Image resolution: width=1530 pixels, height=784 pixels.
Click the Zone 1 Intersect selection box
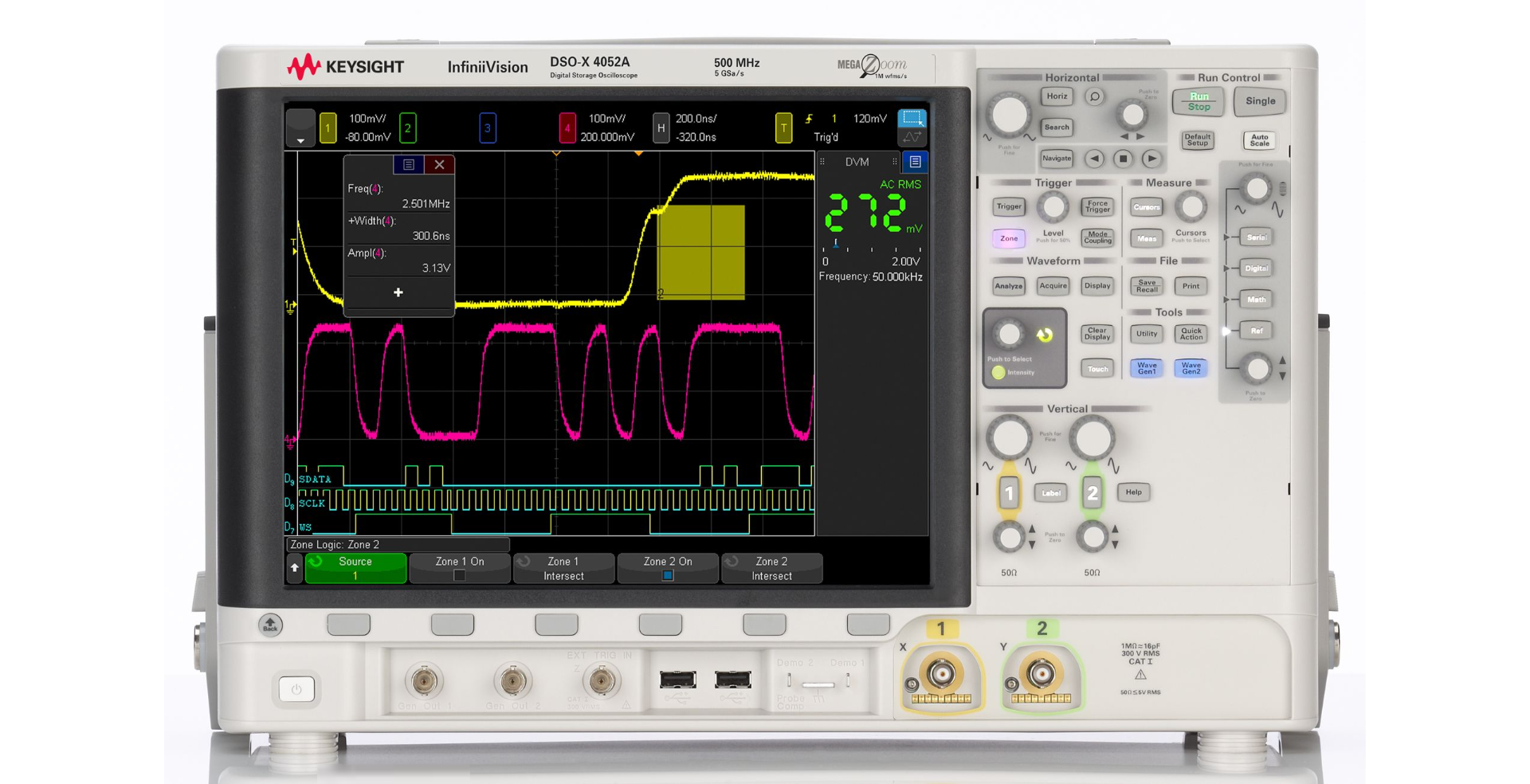[x=563, y=568]
